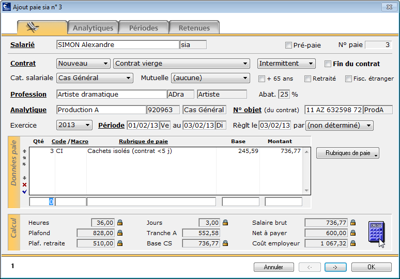Open the Nouveau contract dropdown
400x279 pixels.
pos(83,64)
